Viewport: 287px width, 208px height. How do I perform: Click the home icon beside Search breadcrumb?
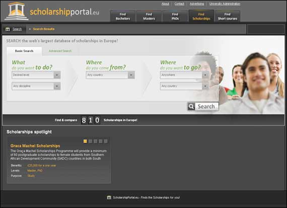click(x=8, y=29)
